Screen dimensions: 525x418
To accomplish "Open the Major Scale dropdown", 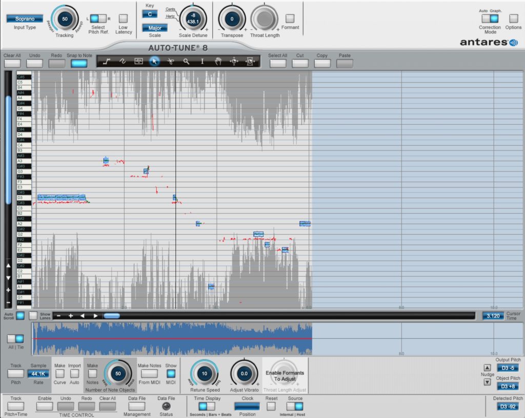I will coord(155,28).
